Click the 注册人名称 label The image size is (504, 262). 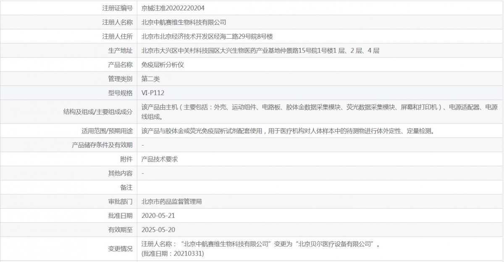(x=117, y=22)
